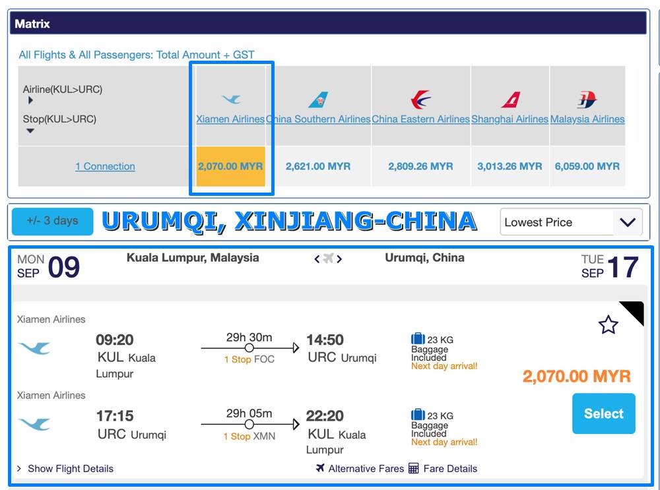Click the 29h 05m duration text
Viewport: 660px width, 490px height.
[x=249, y=413]
